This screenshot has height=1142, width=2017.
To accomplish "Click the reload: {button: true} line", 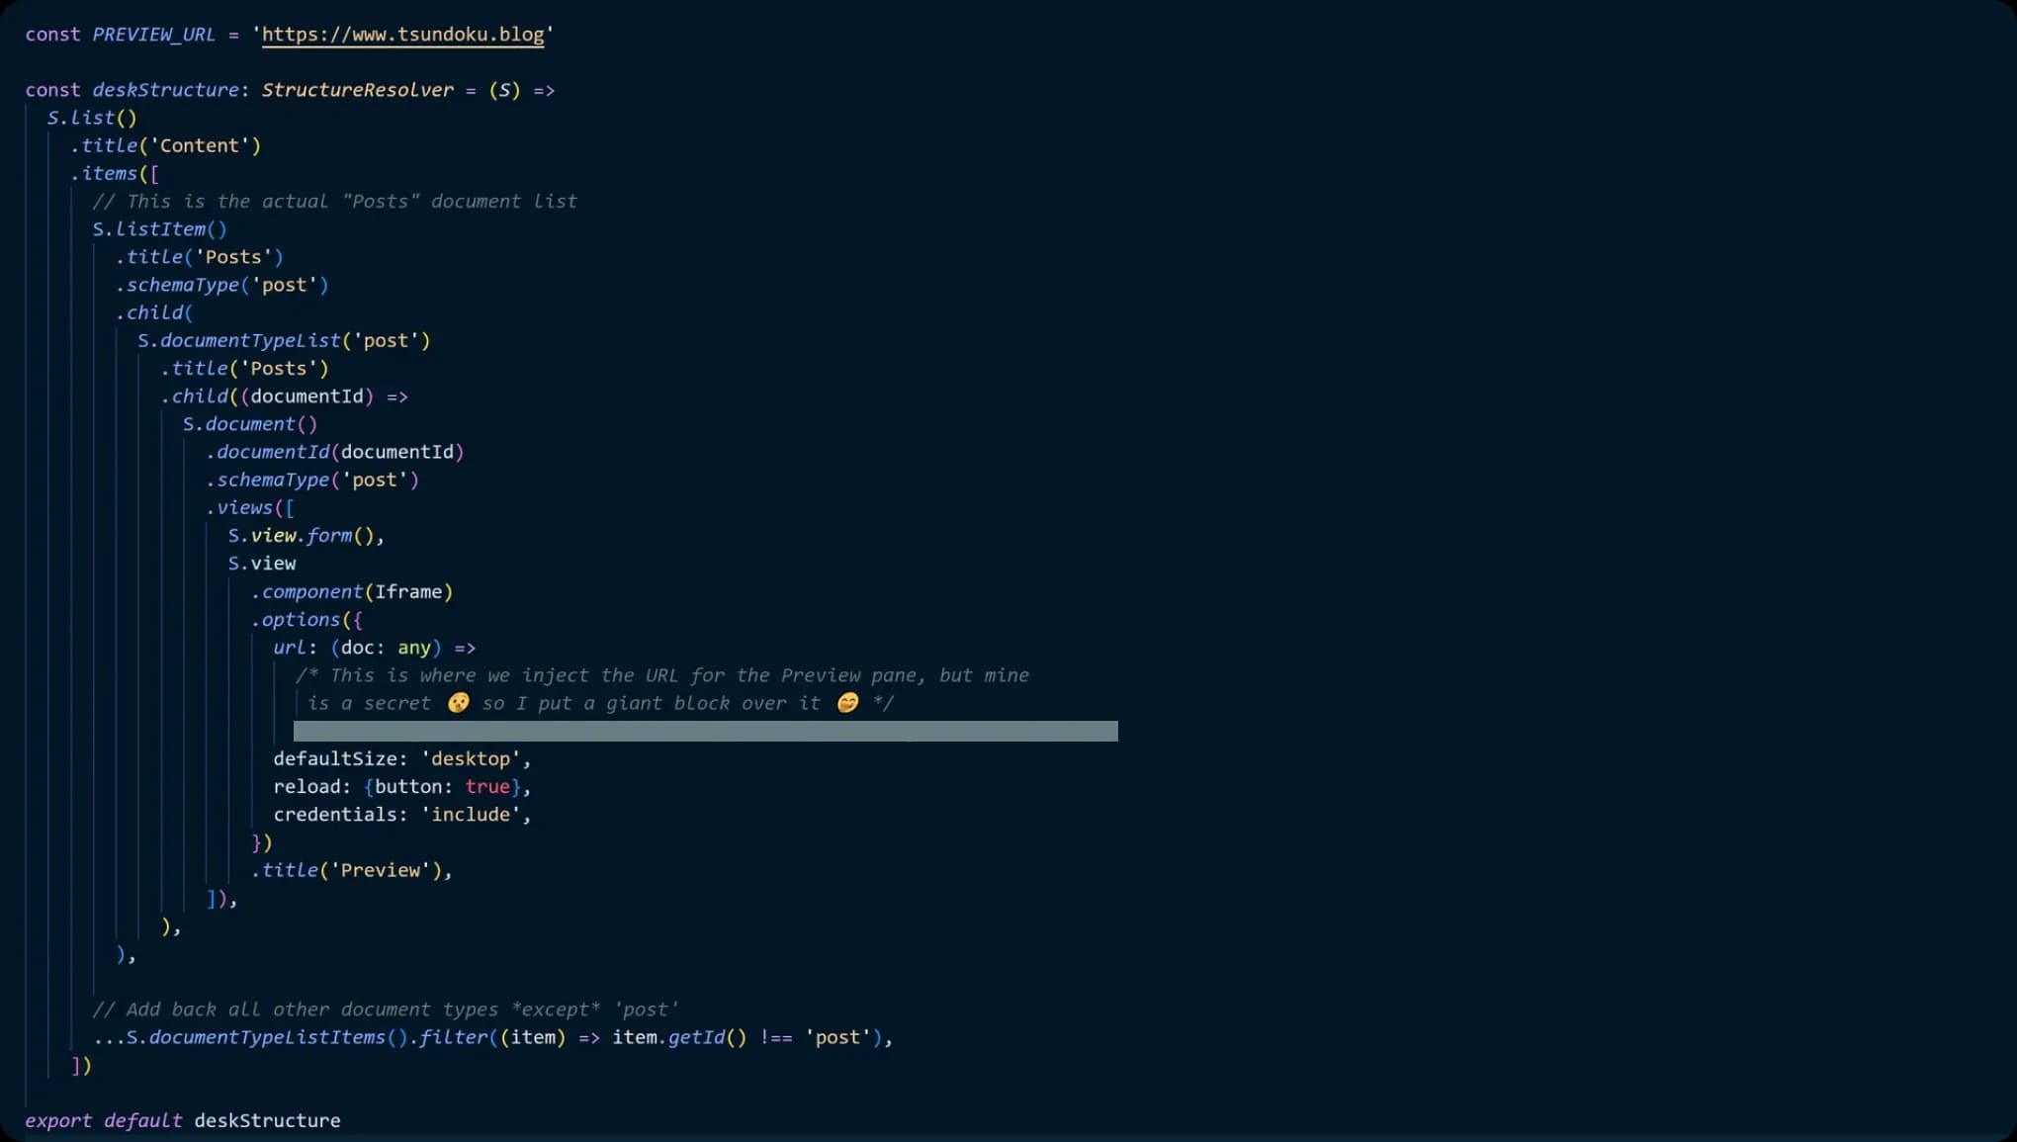I will (x=402, y=786).
